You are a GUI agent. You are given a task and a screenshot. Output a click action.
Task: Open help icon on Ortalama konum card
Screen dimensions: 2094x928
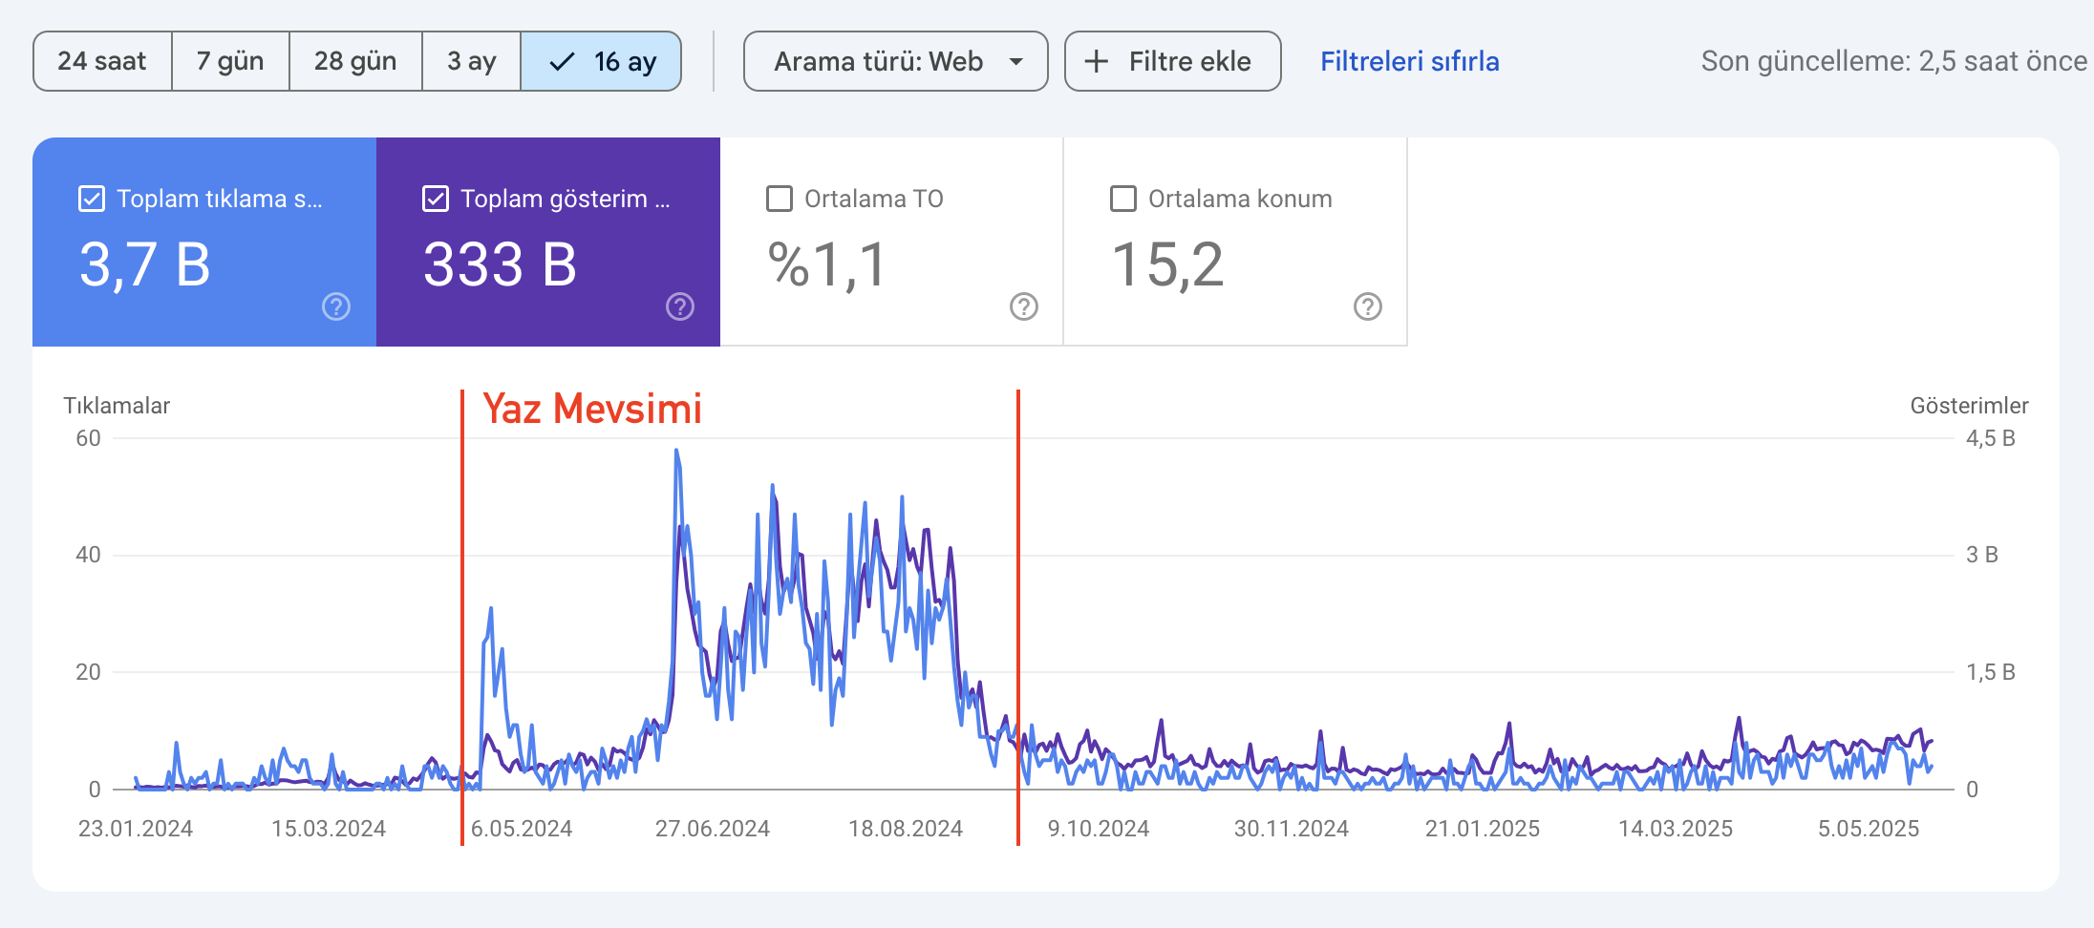pos(1368,306)
